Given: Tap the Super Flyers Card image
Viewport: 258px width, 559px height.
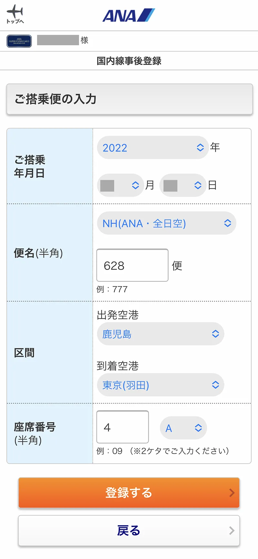Looking at the screenshot, I should pyautogui.click(x=19, y=41).
